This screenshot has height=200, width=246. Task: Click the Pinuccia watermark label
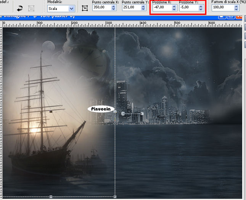(101, 109)
